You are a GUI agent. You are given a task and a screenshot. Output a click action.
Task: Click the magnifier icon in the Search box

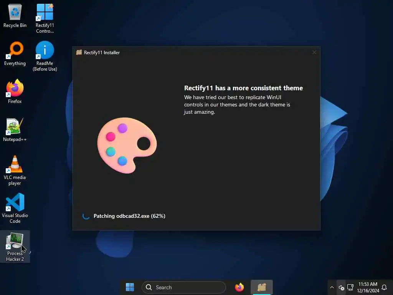pyautogui.click(x=149, y=287)
